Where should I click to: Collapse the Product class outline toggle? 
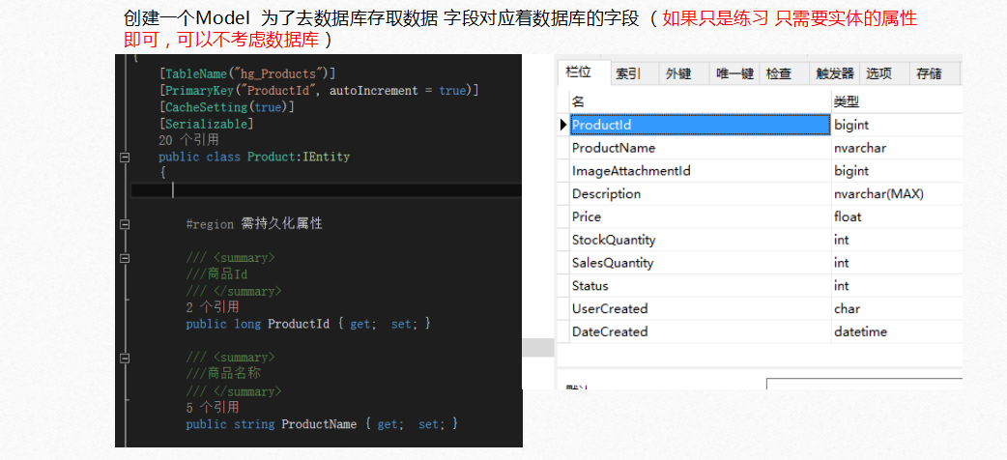click(x=126, y=158)
